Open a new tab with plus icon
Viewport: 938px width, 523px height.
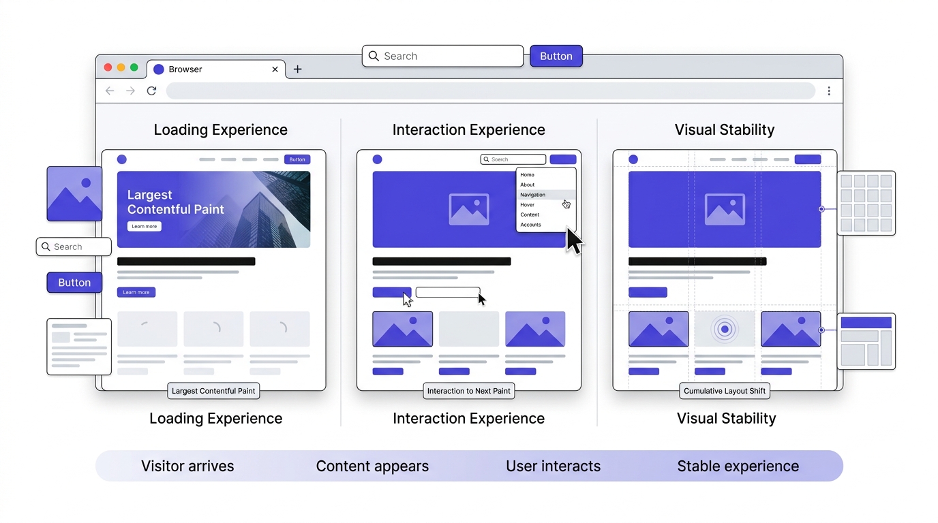coord(297,69)
